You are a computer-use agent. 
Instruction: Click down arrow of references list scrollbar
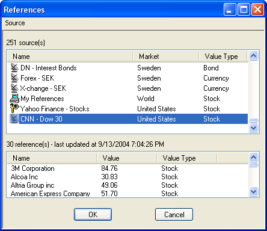pyautogui.click(x=254, y=192)
